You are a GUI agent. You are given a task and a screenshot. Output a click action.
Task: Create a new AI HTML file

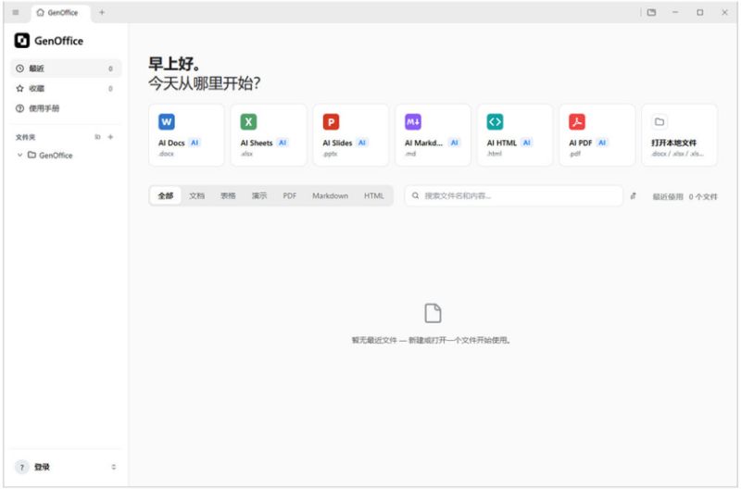coord(515,135)
